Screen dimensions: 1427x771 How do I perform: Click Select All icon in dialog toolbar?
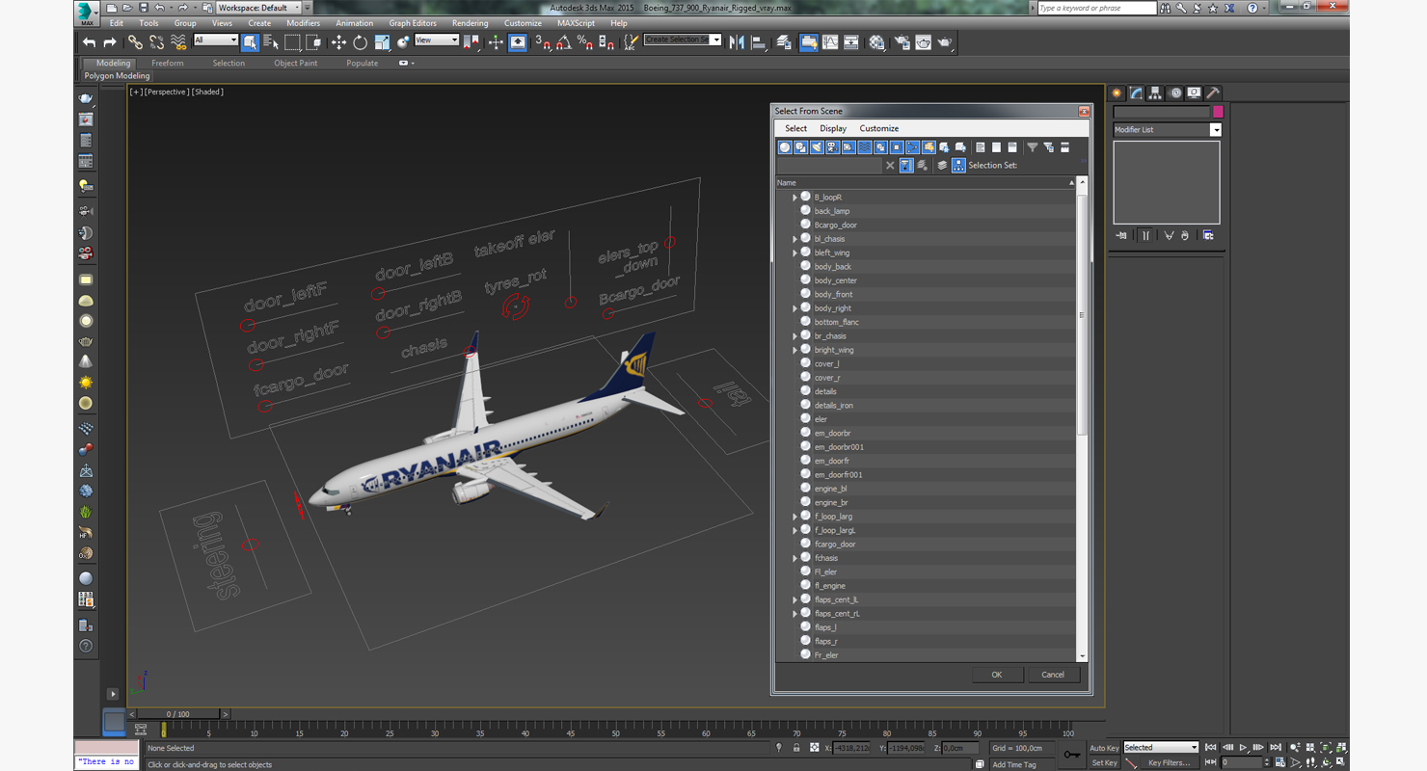(x=981, y=147)
